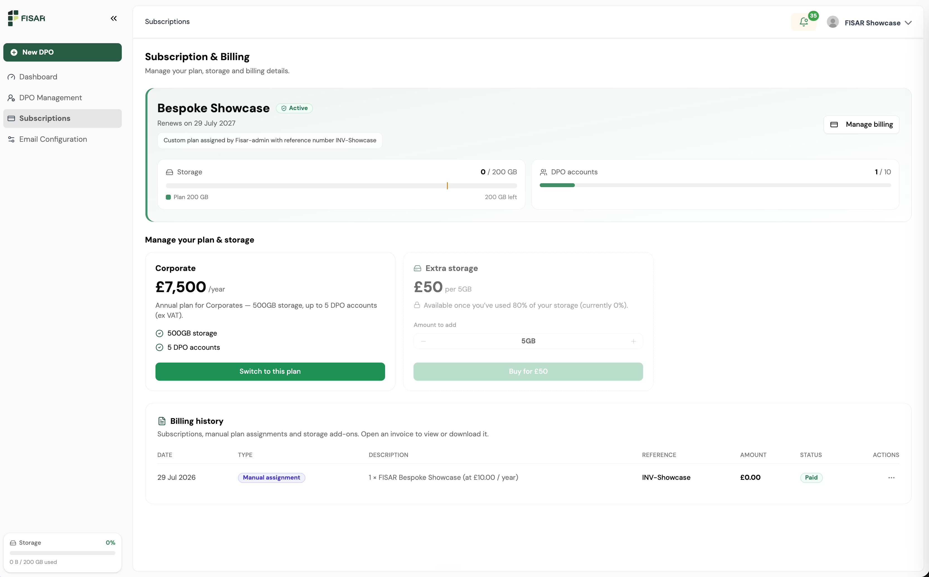
Task: Click the card icon in Manage billing
Action: (834, 125)
